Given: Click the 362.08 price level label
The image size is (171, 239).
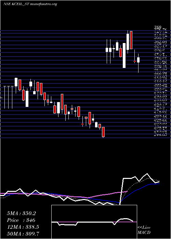Looking at the screenshot, I should point(160,42).
